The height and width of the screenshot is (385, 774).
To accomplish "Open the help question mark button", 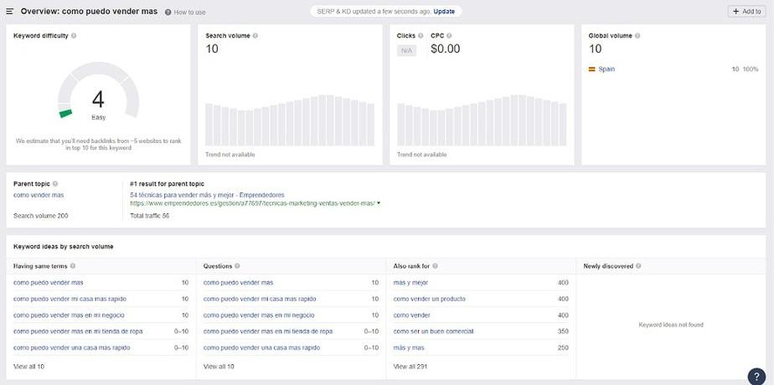I will [x=756, y=376].
